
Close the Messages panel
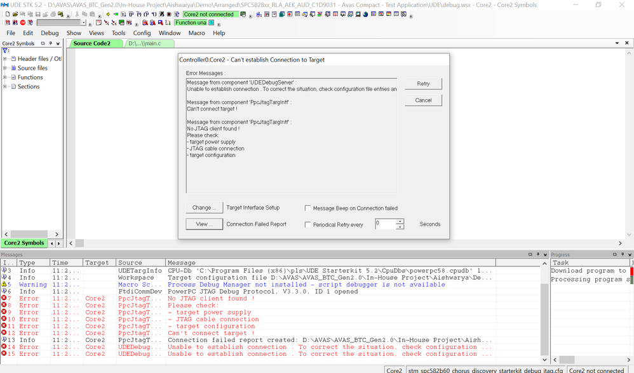click(x=545, y=254)
